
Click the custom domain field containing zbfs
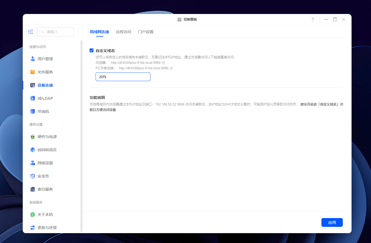123,77
